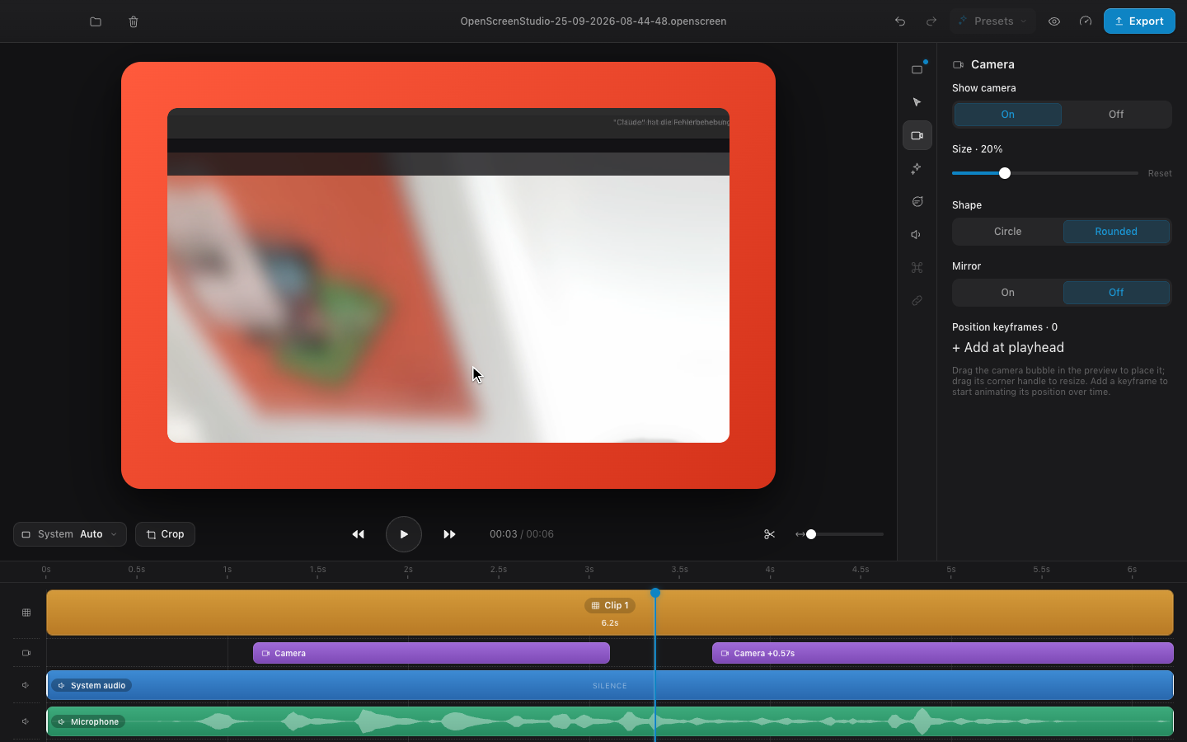The height and width of the screenshot is (742, 1187).
Task: Click the camera track icon in timeline
Action: tap(26, 653)
